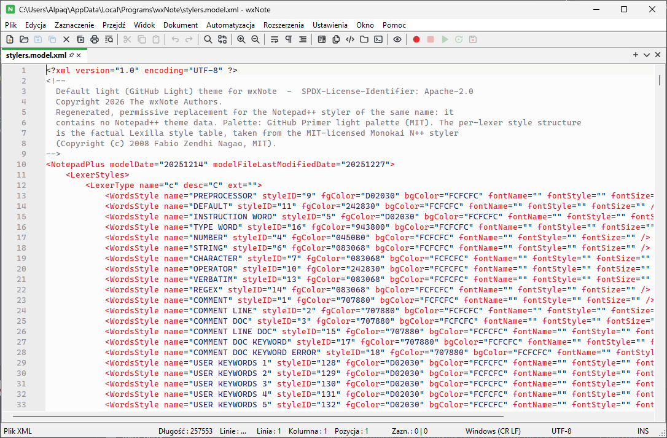Image resolution: width=667 pixels, height=438 pixels.
Task: Open the Ustawienia menu
Action: point(330,25)
